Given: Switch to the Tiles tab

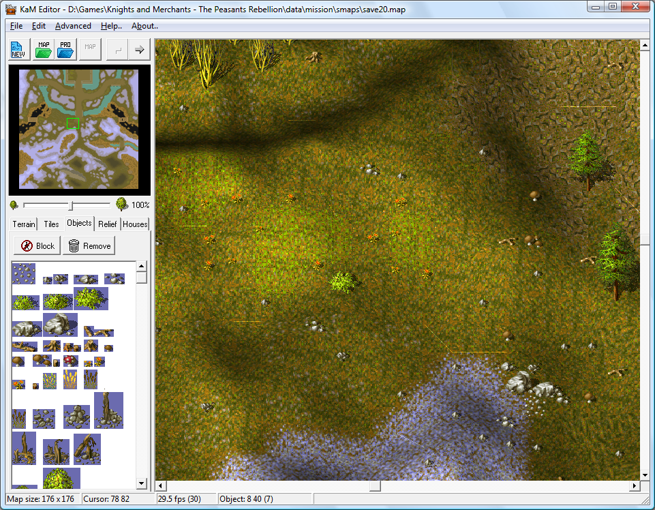Looking at the screenshot, I should click(x=51, y=224).
